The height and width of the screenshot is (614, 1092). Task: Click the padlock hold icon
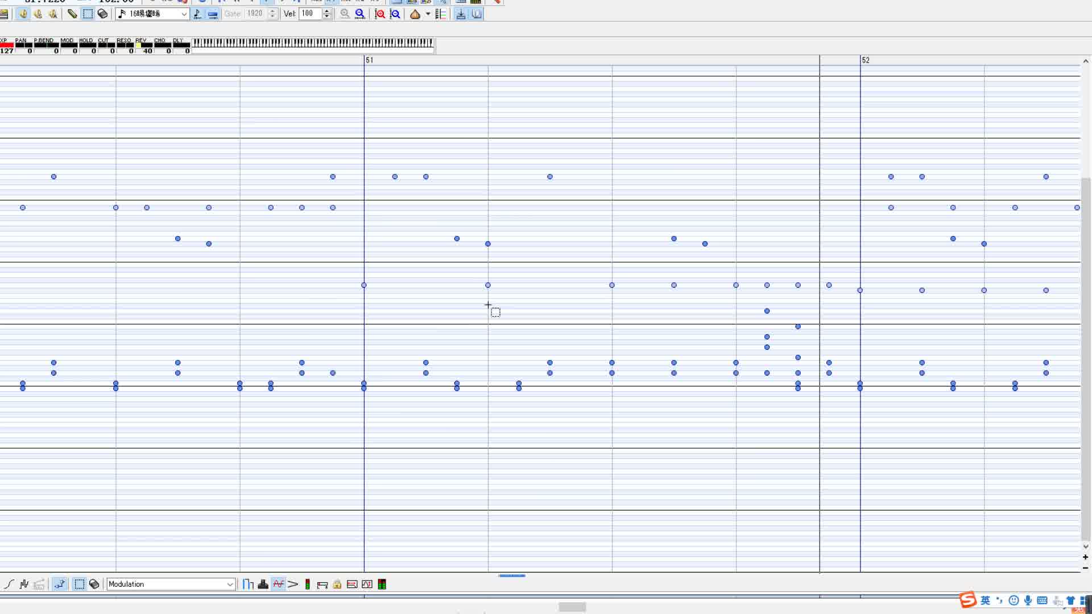(337, 584)
